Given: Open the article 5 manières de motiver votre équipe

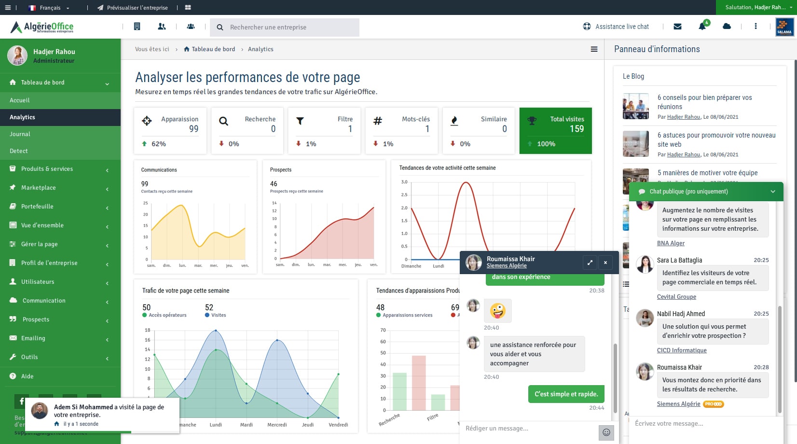Looking at the screenshot, I should click(707, 172).
